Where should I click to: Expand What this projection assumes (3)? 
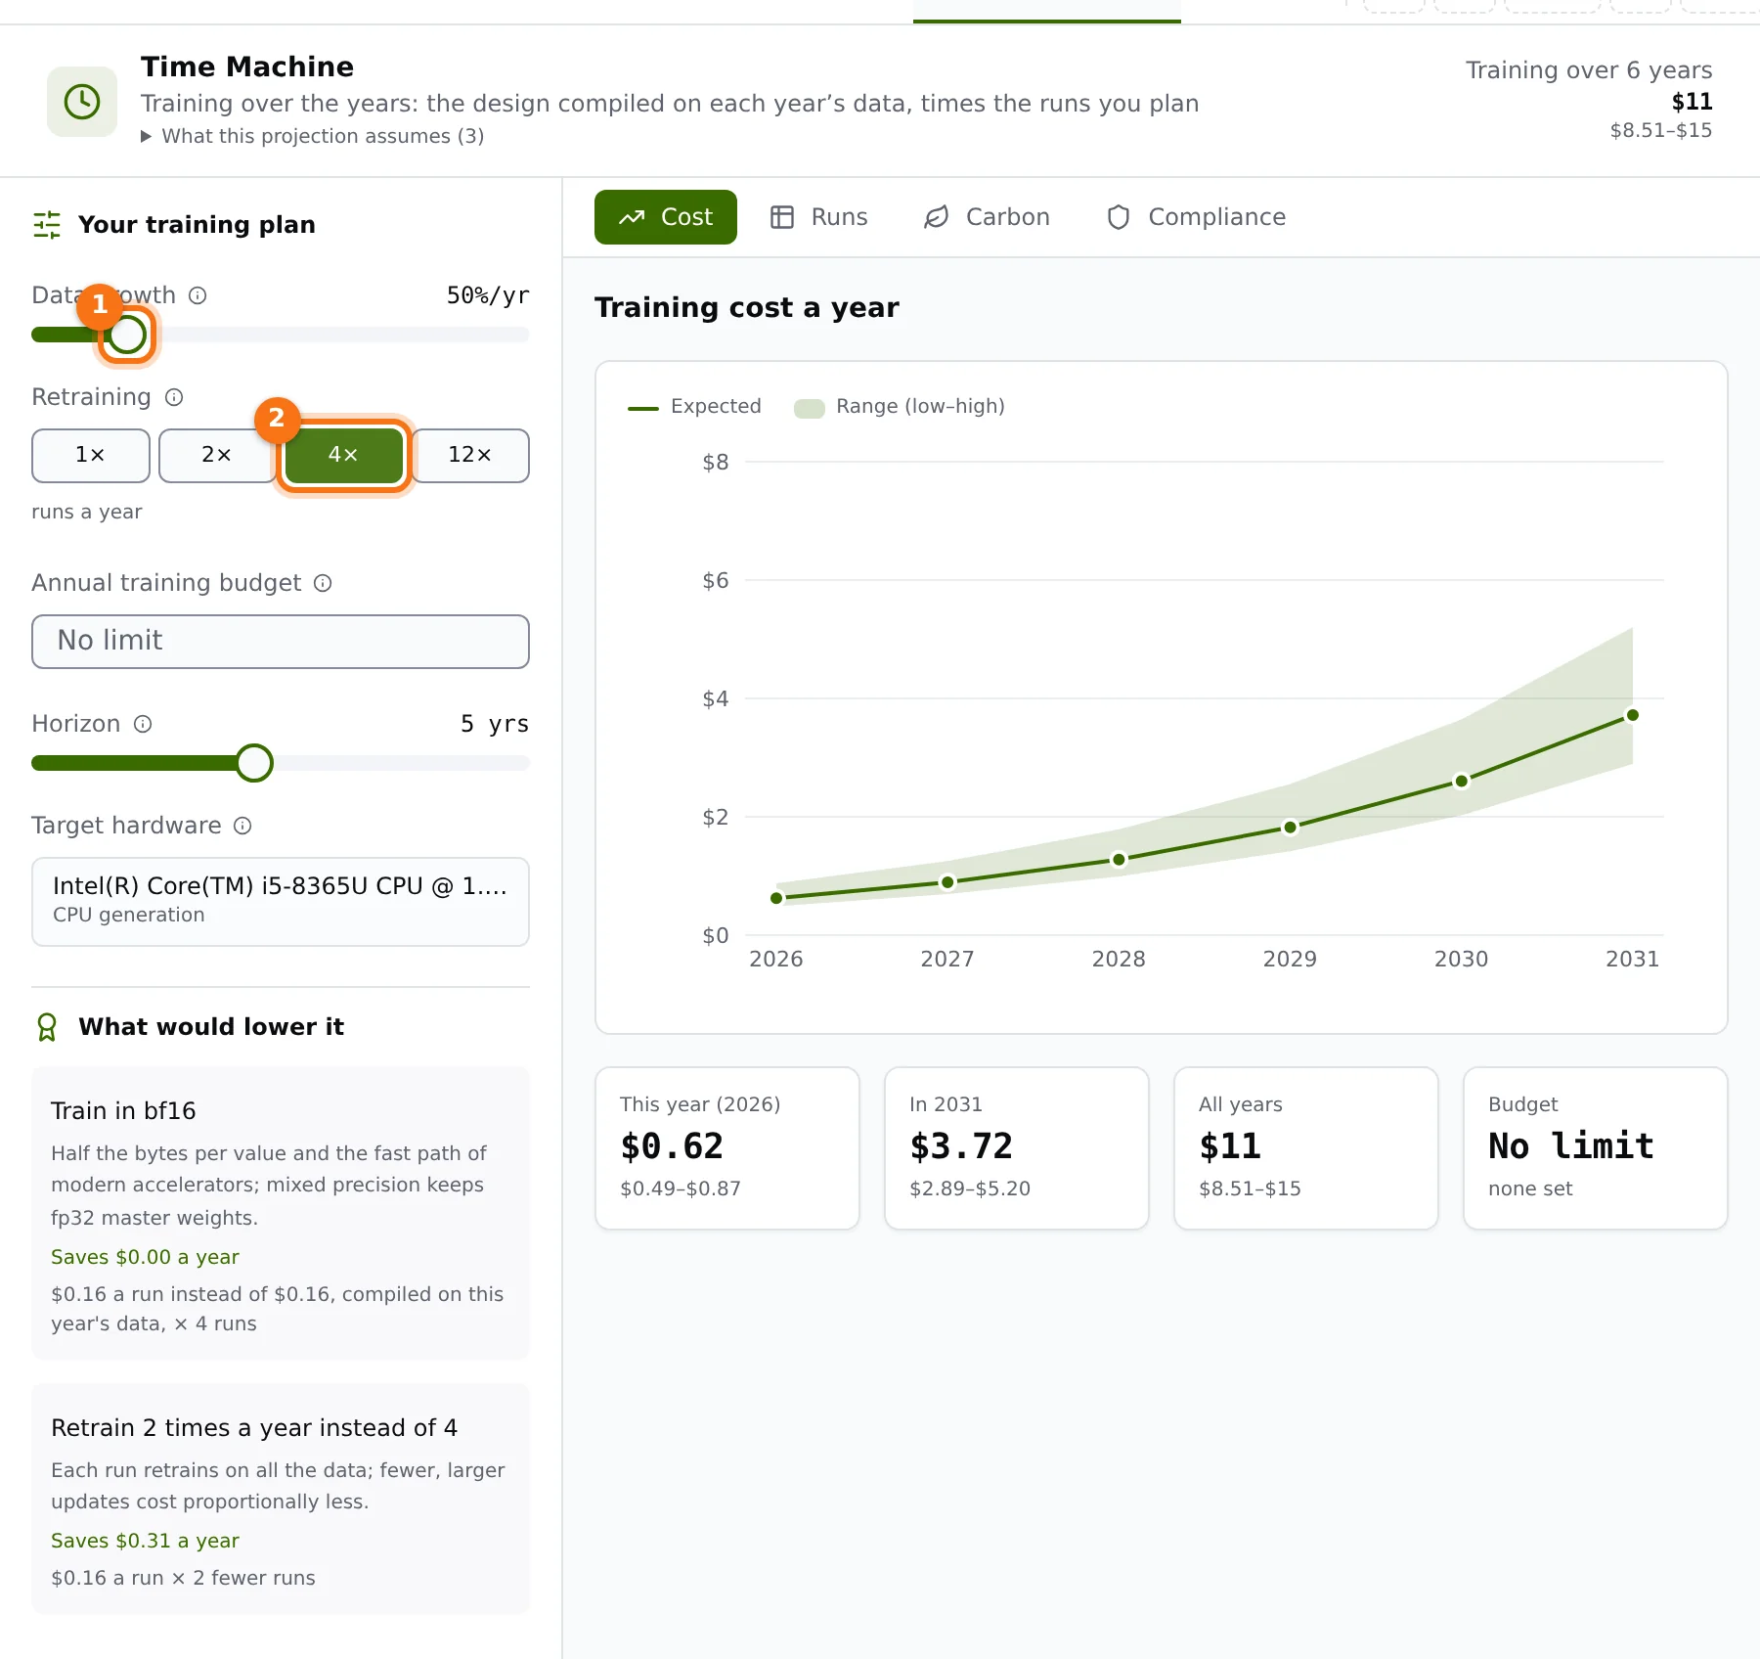[313, 136]
